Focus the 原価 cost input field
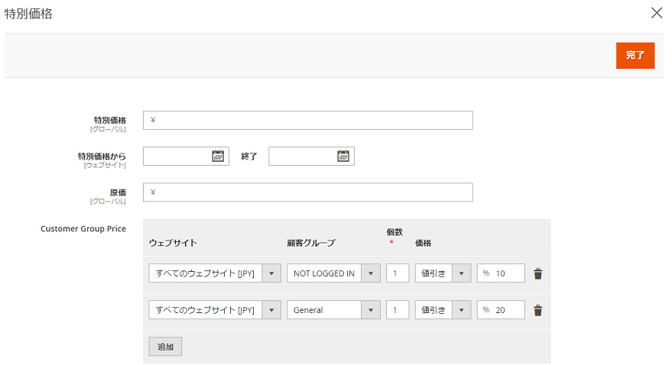 click(x=313, y=192)
